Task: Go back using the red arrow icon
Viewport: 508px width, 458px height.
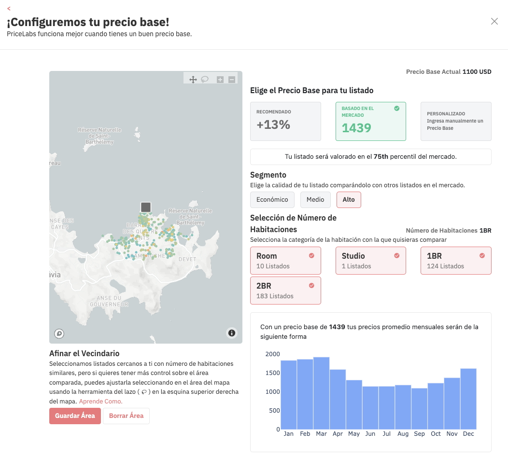Action: point(9,9)
